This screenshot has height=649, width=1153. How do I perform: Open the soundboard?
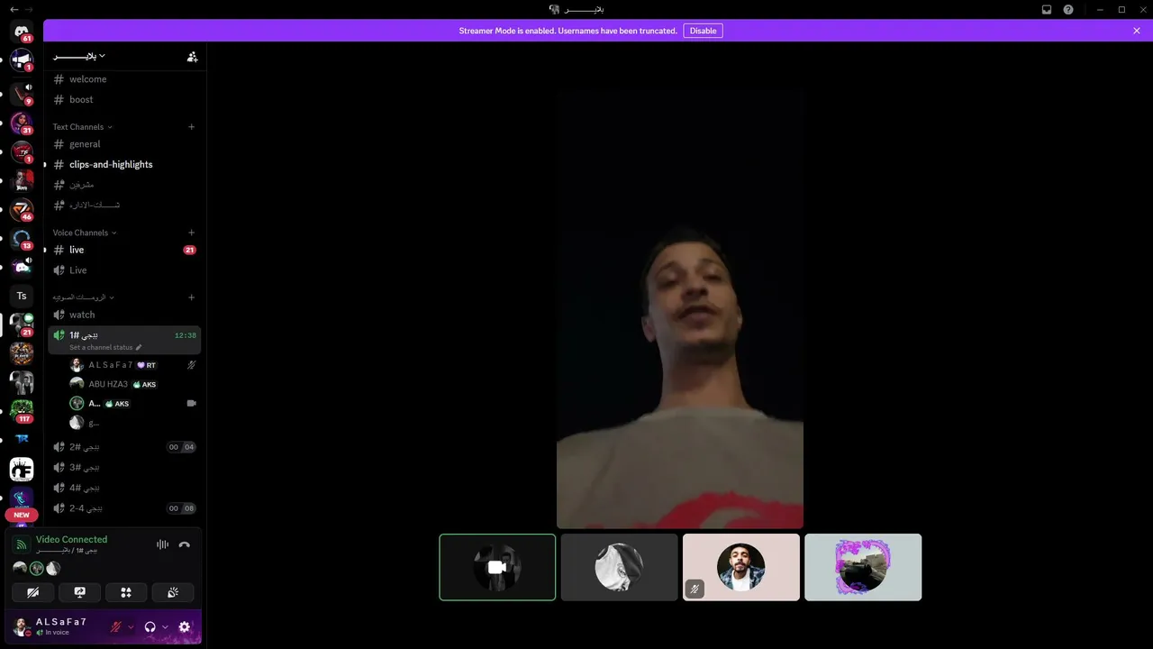pos(173,592)
